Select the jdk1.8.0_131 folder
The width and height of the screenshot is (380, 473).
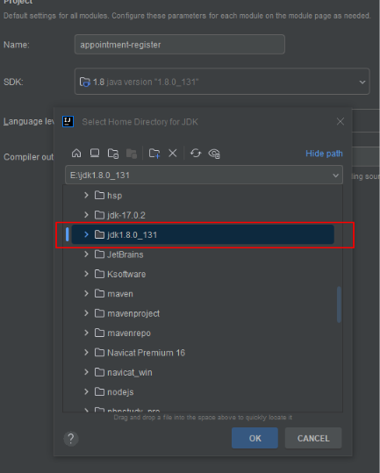coord(203,234)
